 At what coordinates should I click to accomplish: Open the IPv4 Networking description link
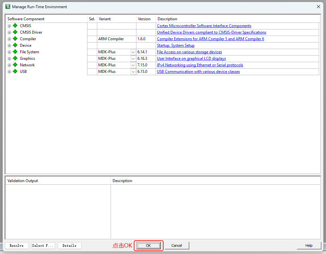tap(200, 65)
